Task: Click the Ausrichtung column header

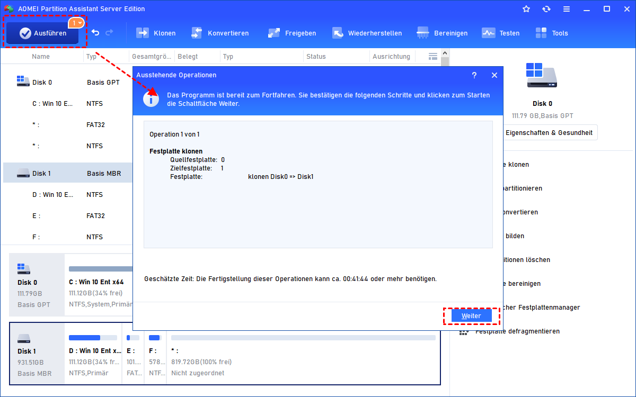Action: point(391,57)
